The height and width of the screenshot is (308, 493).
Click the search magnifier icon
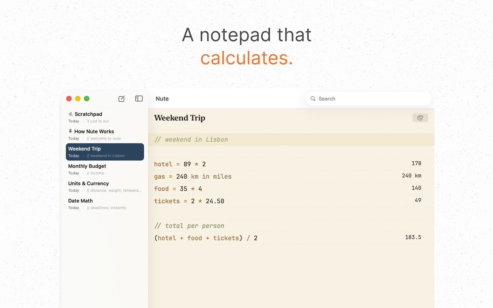click(x=313, y=99)
